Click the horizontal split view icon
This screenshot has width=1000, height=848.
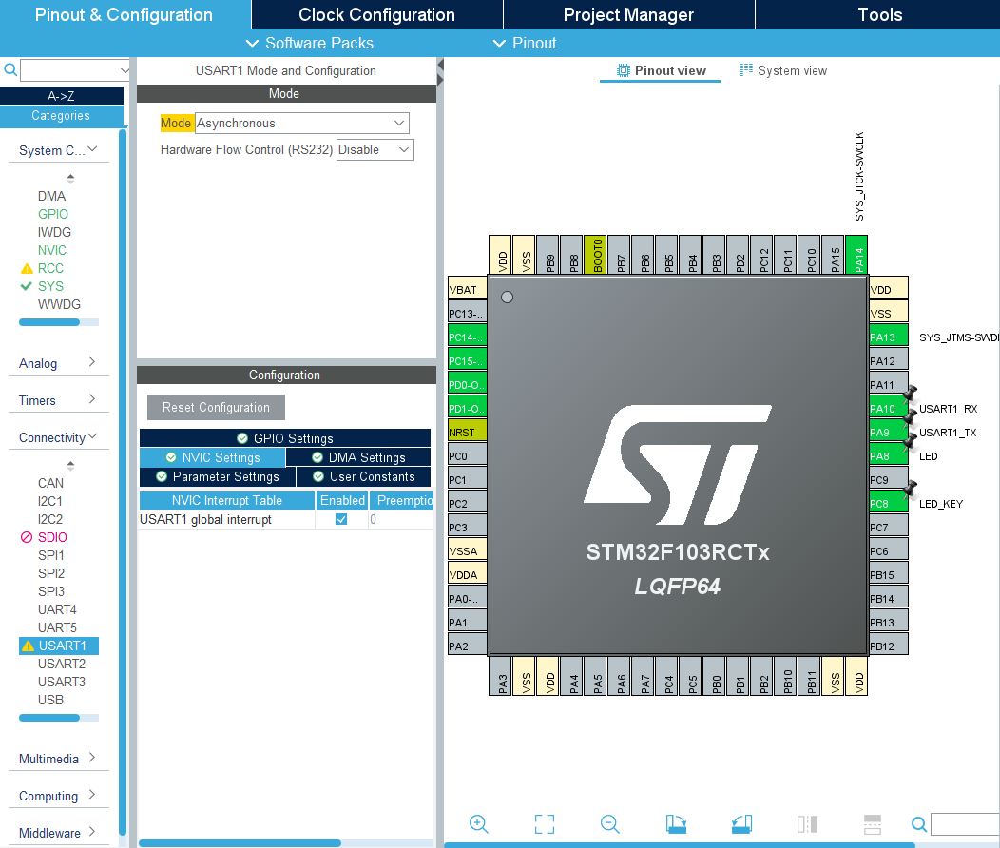[873, 824]
